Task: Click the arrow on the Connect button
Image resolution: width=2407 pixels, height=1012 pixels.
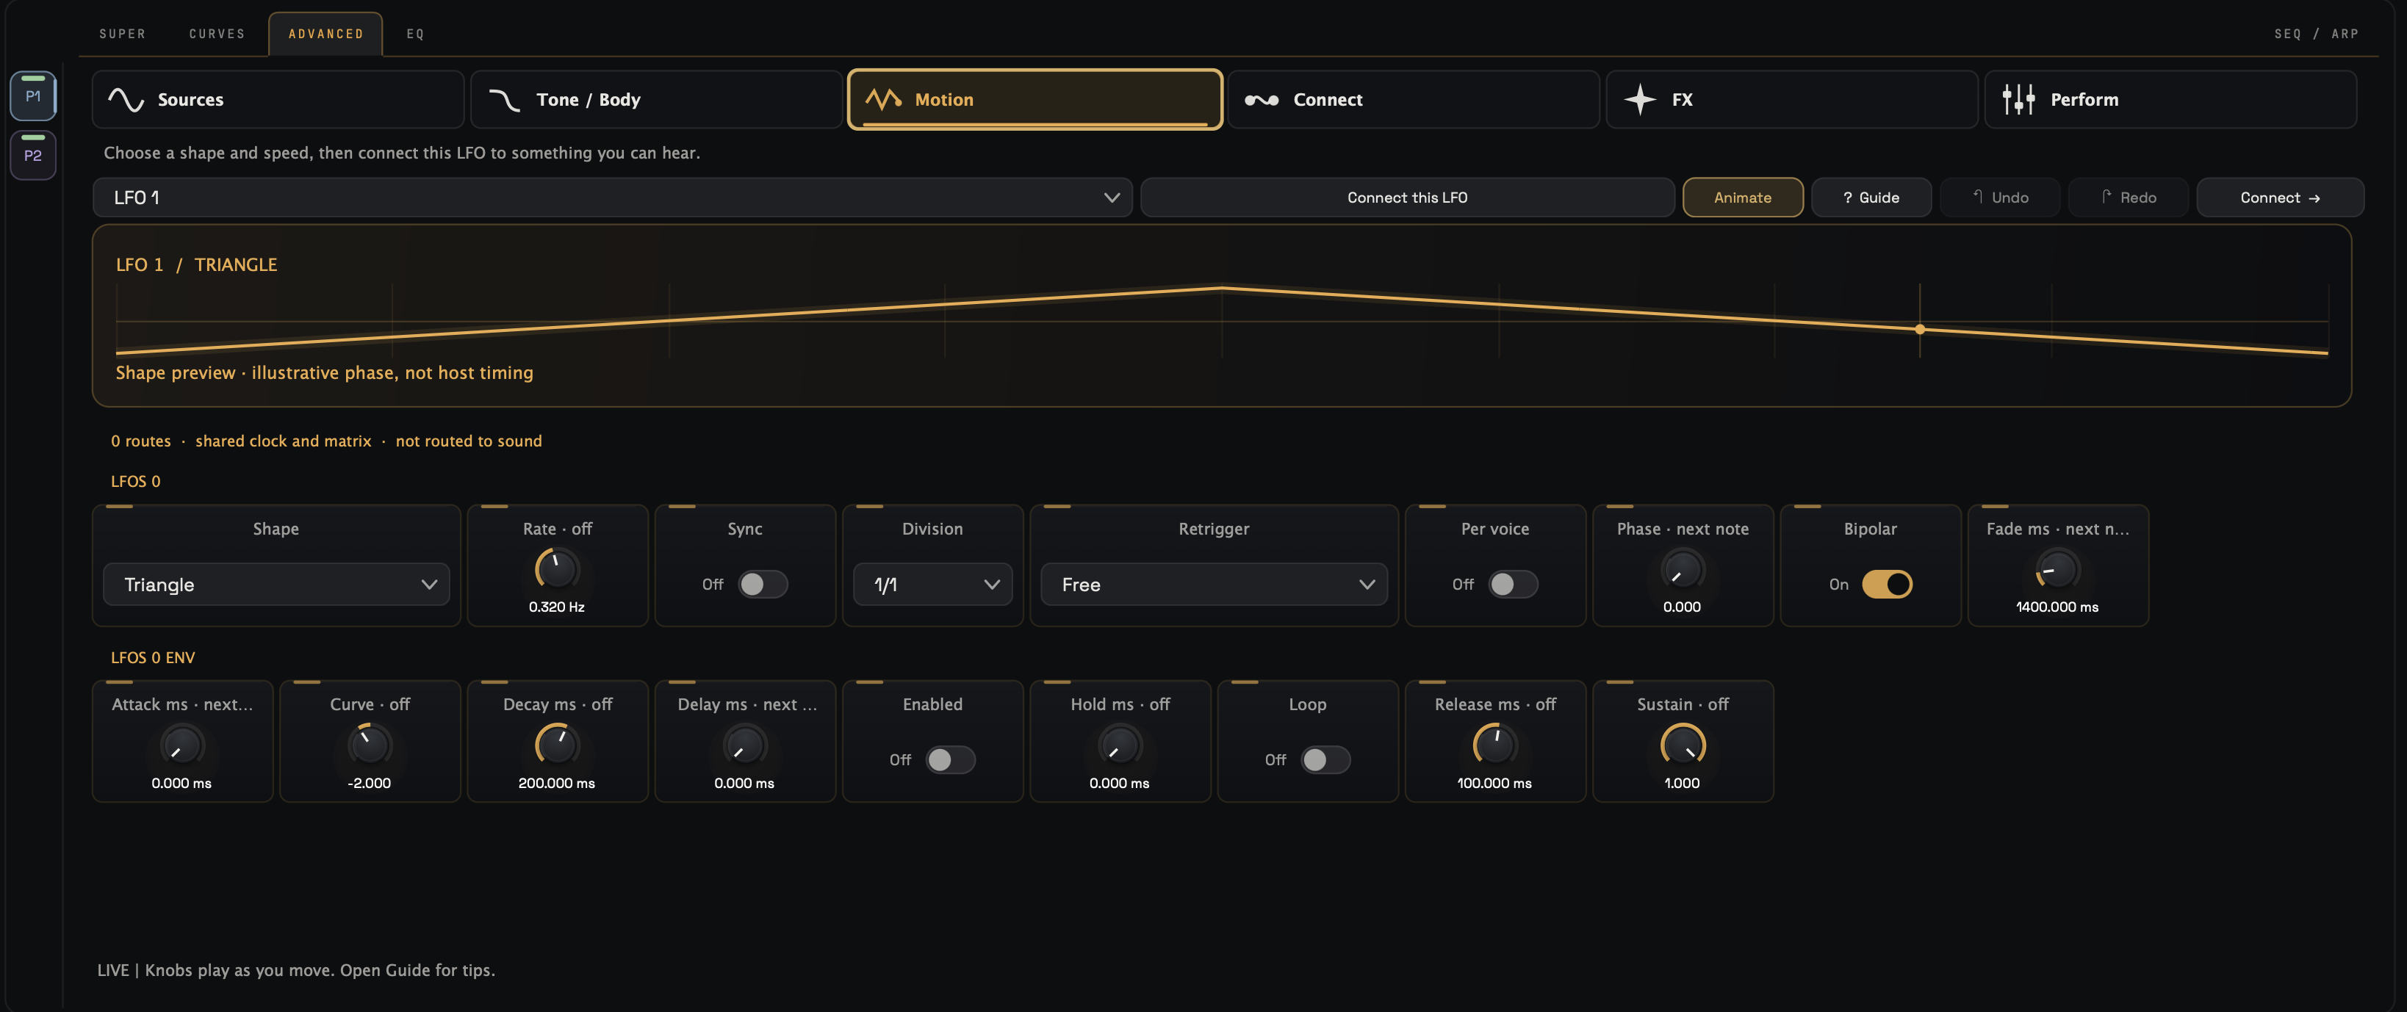Action: (2314, 198)
